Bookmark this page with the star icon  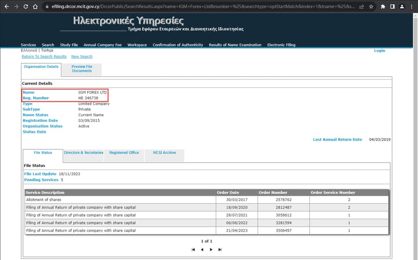pyautogui.click(x=371, y=7)
